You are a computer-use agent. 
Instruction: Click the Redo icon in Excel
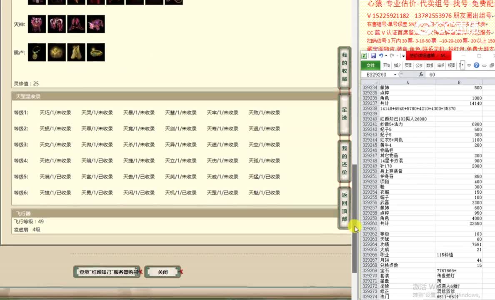pyautogui.click(x=392, y=55)
